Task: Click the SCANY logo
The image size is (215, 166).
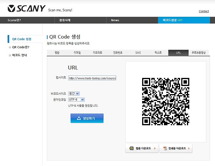Action: (x=27, y=8)
